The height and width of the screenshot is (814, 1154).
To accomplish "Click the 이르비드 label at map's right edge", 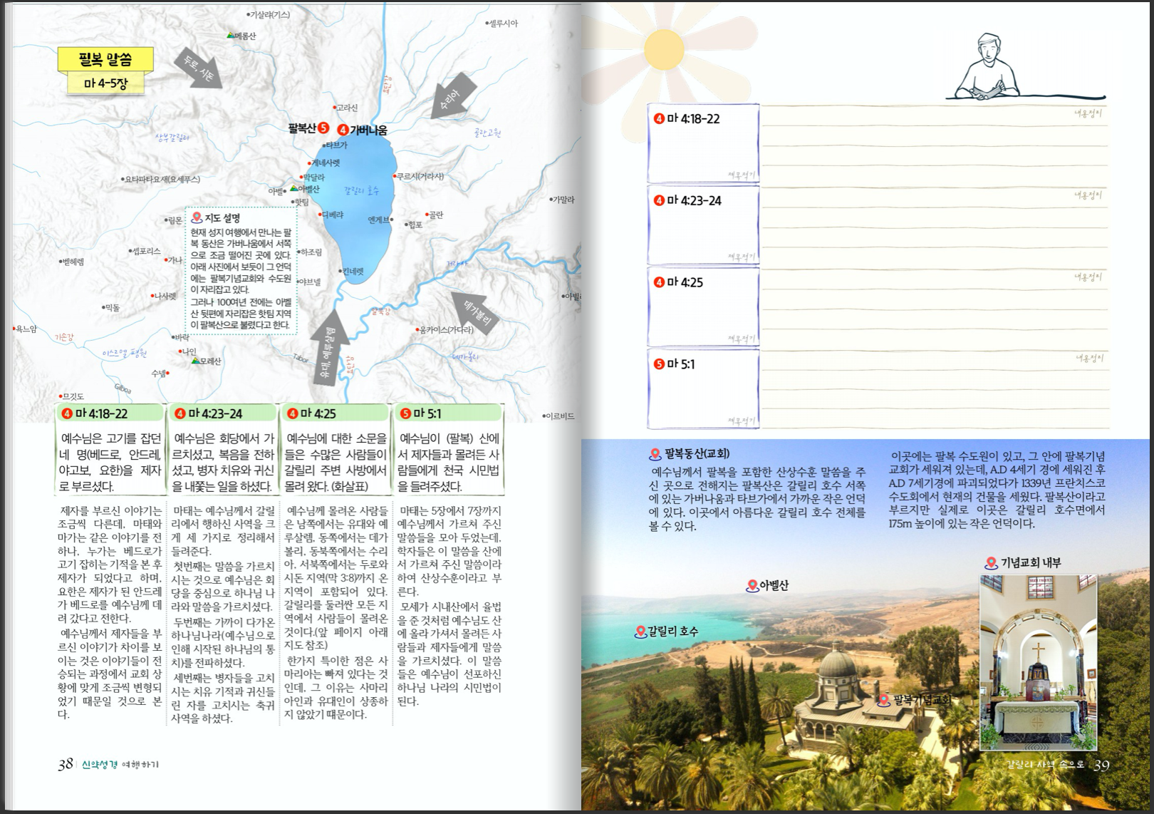I will tap(559, 416).
